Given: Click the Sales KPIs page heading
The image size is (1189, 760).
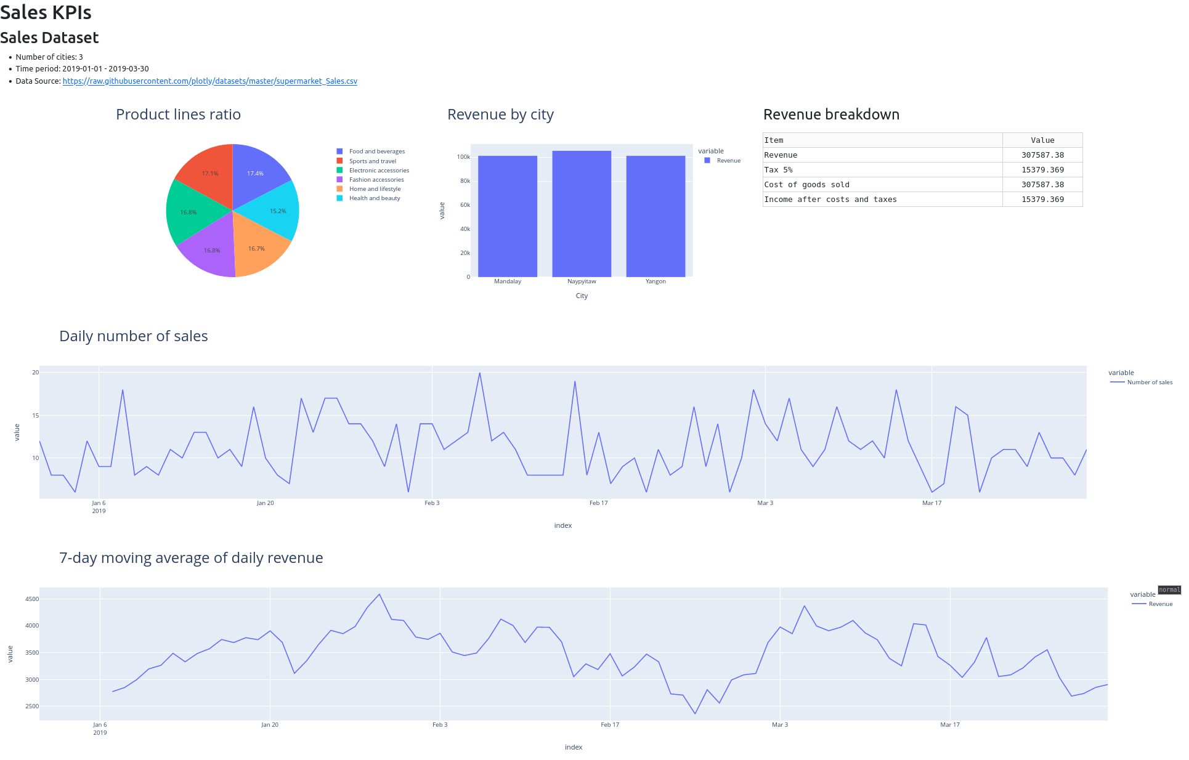Looking at the screenshot, I should pyautogui.click(x=46, y=12).
